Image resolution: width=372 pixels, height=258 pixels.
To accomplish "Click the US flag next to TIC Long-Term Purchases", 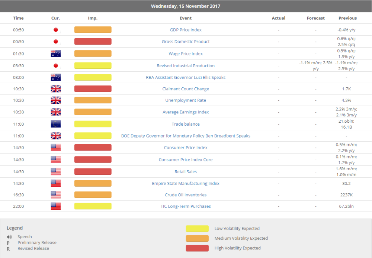I will pos(55,206).
